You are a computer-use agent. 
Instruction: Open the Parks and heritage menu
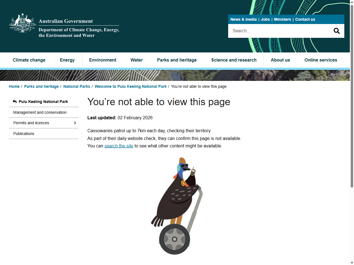click(177, 60)
